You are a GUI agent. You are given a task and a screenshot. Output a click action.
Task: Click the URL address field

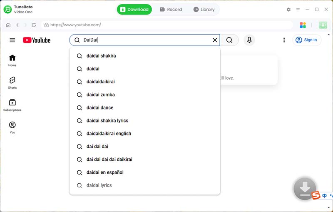[x=167, y=25]
